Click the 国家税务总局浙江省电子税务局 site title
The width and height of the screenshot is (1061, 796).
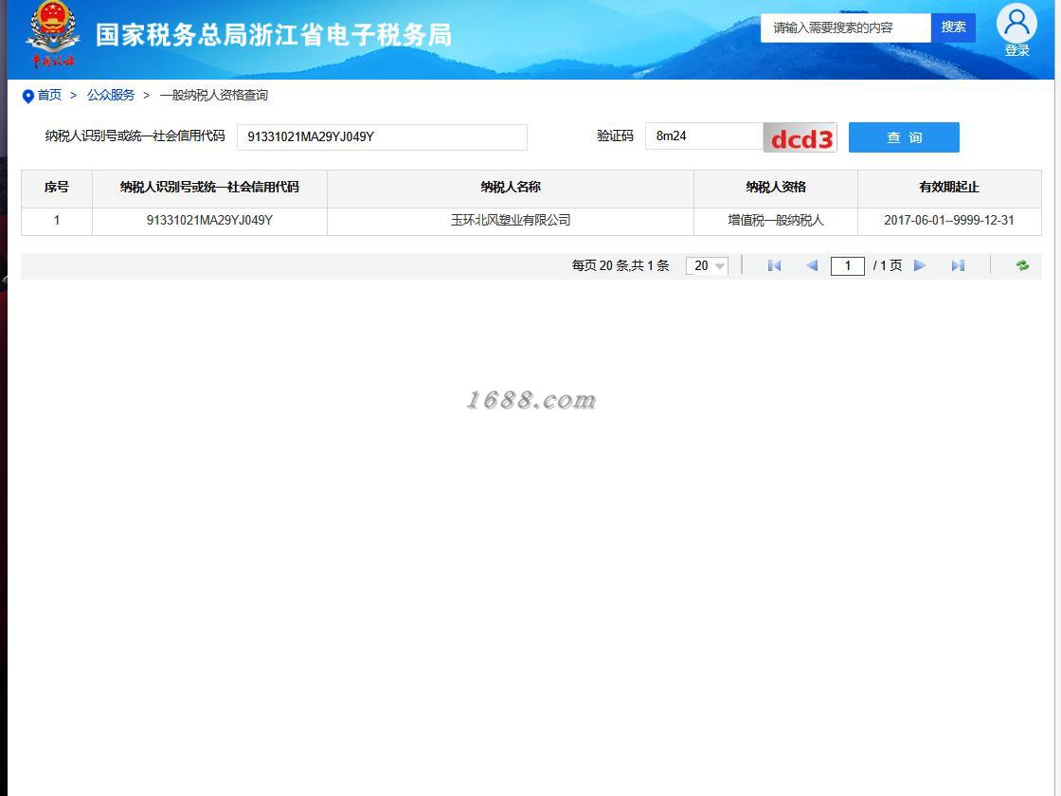click(274, 35)
